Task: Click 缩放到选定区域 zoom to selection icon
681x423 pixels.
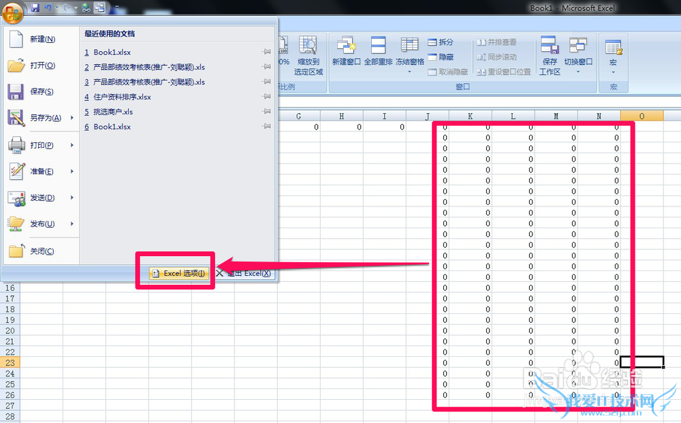Action: click(308, 45)
